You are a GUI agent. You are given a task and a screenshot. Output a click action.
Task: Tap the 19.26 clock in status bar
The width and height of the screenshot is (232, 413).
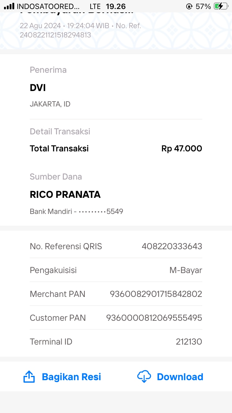tap(116, 7)
